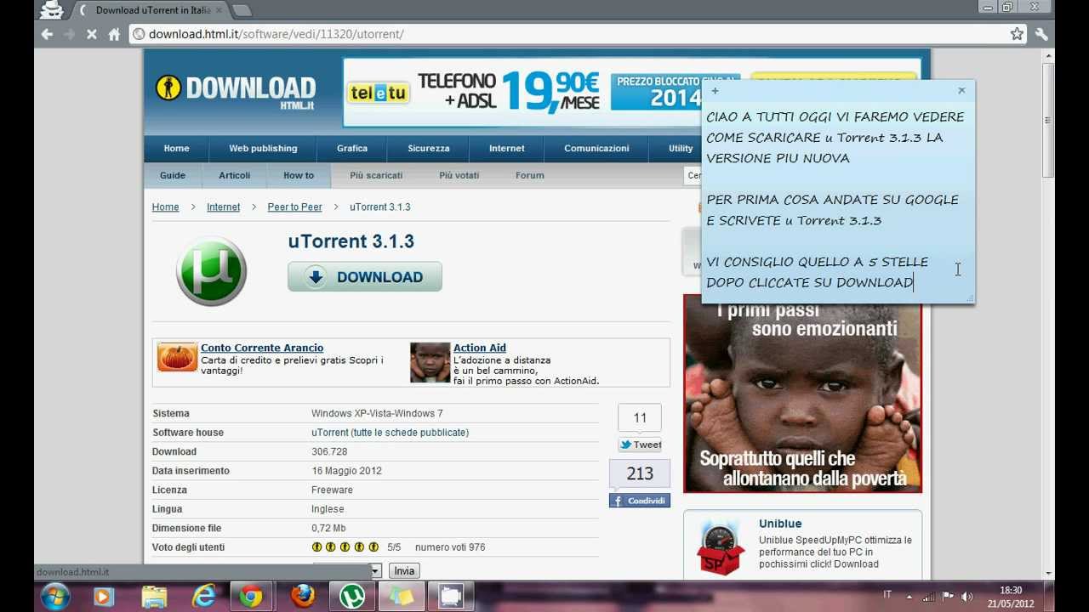Open the Grafica category

(352, 148)
